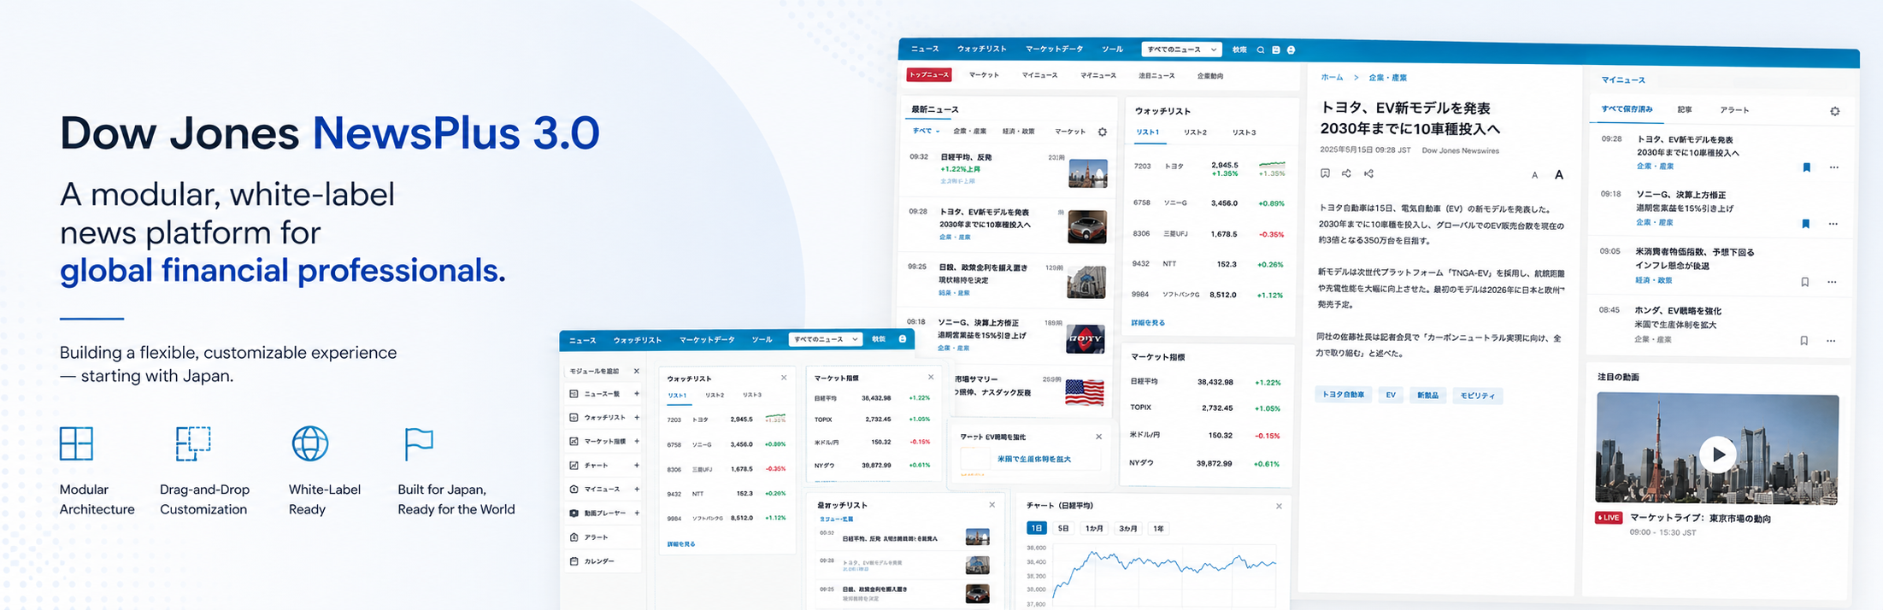Select the smaller font size A
The width and height of the screenshot is (1883, 610).
pyautogui.click(x=1534, y=175)
